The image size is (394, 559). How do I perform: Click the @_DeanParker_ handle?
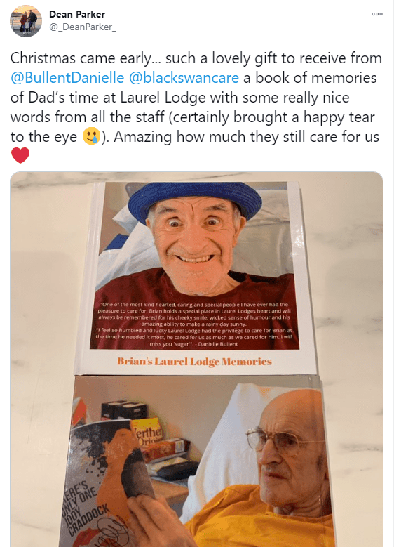[83, 27]
